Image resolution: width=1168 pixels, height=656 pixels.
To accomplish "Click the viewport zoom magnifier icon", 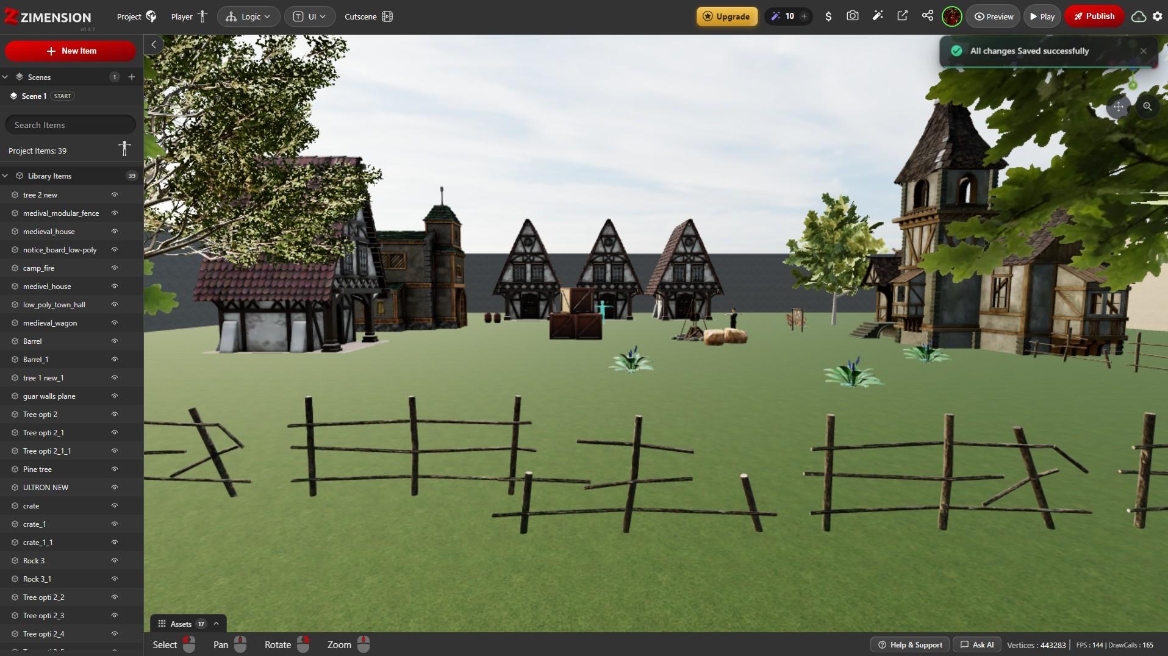I will (x=1147, y=107).
